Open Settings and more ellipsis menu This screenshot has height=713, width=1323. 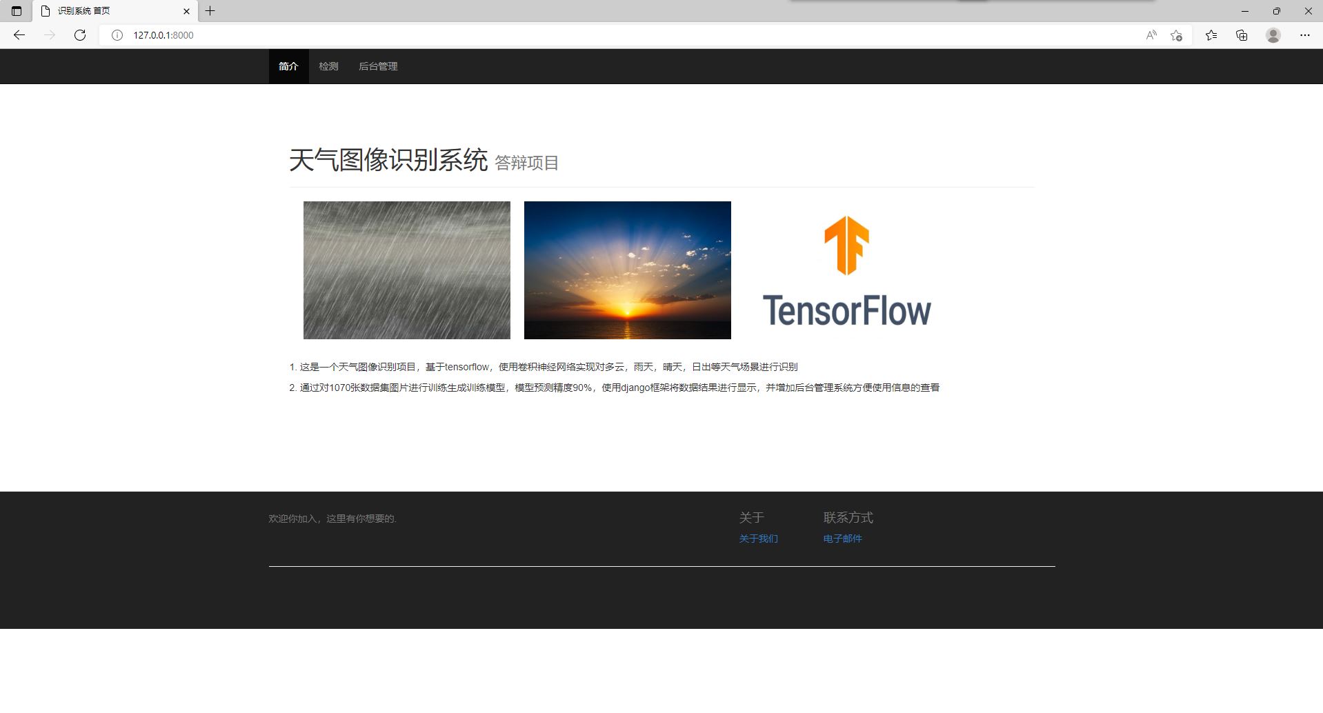tap(1304, 35)
